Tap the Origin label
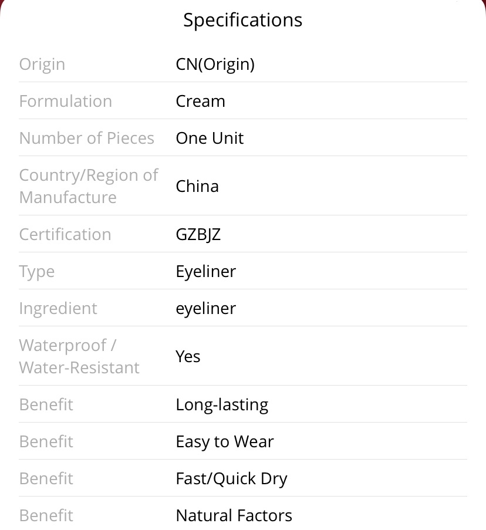Image resolution: width=486 pixels, height=530 pixels. click(42, 64)
